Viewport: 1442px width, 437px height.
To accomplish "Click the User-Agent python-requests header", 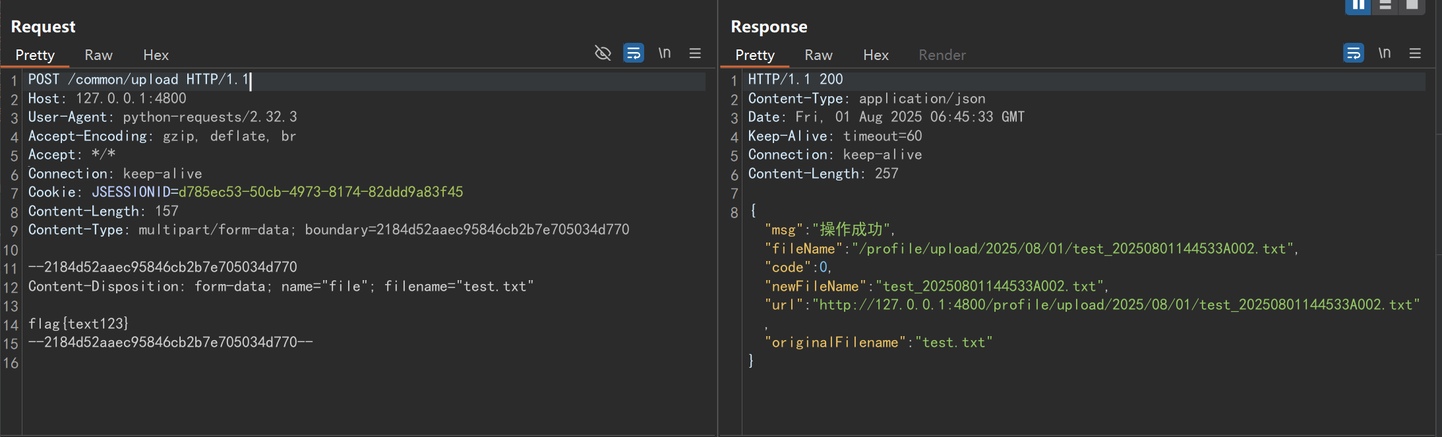I will pyautogui.click(x=162, y=117).
